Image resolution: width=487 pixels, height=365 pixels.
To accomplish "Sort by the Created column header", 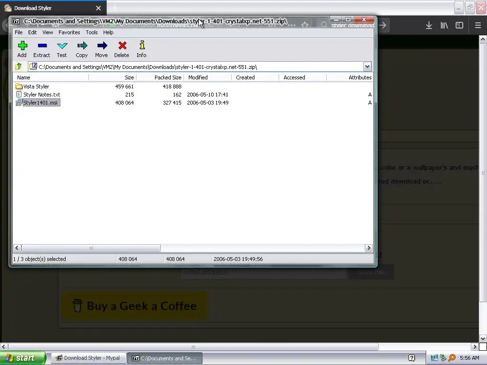I will [x=255, y=77].
